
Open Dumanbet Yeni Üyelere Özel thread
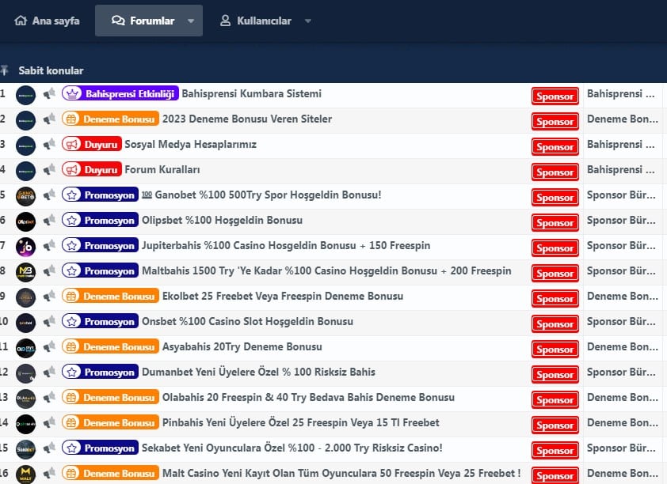[x=258, y=372]
